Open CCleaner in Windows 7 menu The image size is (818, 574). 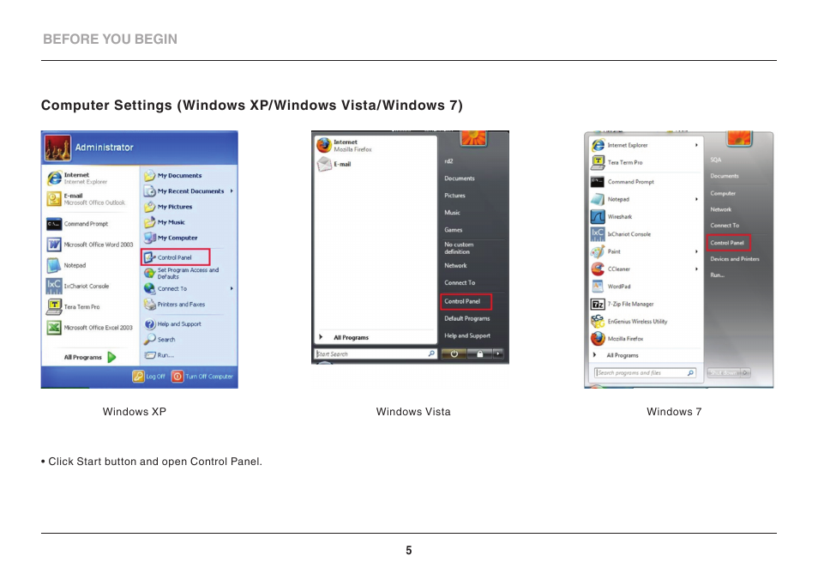[610, 269]
